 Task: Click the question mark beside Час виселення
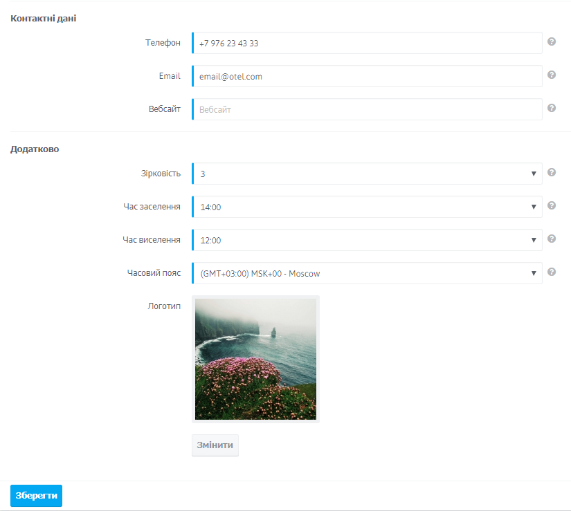552,239
